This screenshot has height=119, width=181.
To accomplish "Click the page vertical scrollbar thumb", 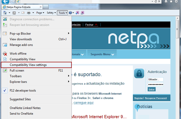I will tap(177, 29).
